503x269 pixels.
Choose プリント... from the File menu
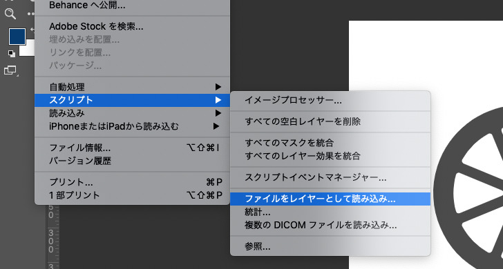(132, 182)
